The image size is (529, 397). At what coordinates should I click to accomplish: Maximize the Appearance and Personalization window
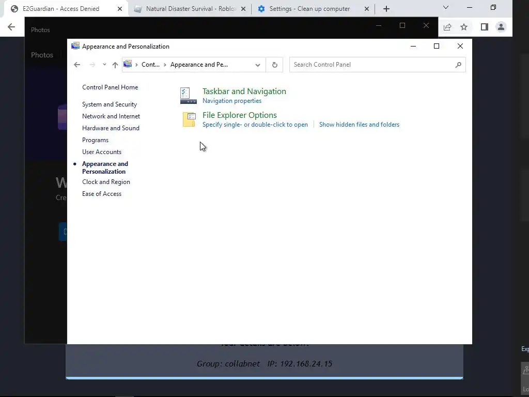click(437, 46)
